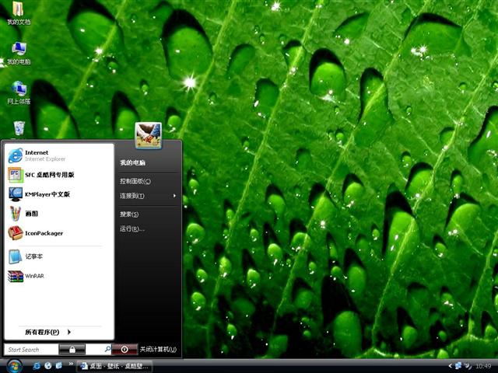Open the 我的电脑 desktop icon

pos(19,53)
